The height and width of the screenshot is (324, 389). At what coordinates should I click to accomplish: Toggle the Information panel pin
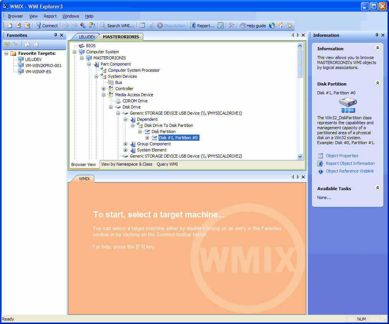tap(377, 35)
